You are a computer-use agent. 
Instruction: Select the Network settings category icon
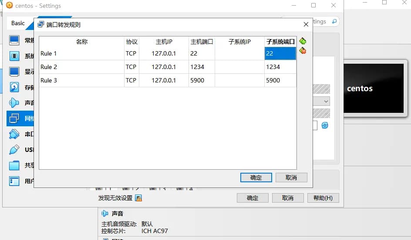14,118
